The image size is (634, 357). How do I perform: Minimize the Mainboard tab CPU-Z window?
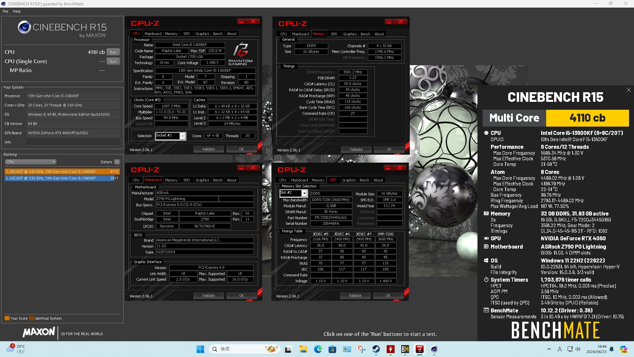241,168
